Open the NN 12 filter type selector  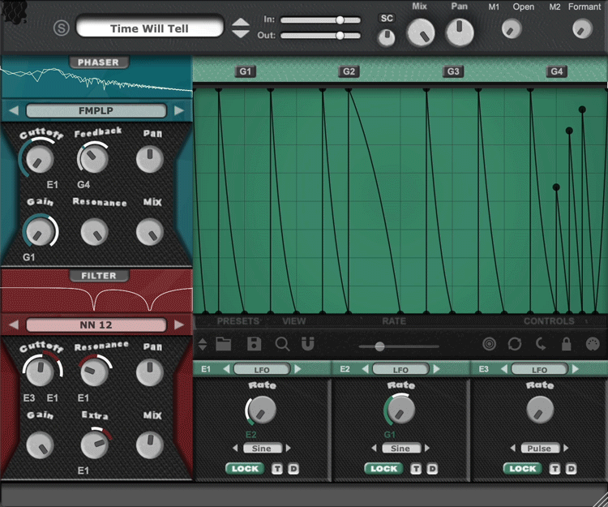pyautogui.click(x=96, y=325)
